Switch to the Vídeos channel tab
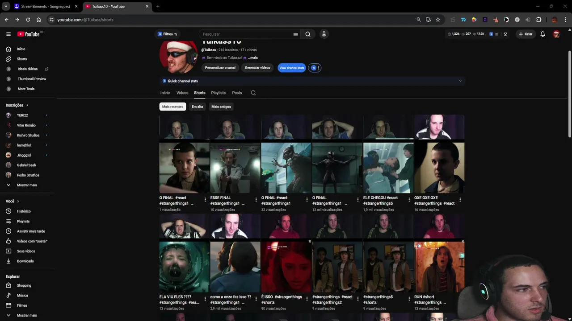This screenshot has height=321, width=572. coord(182,93)
